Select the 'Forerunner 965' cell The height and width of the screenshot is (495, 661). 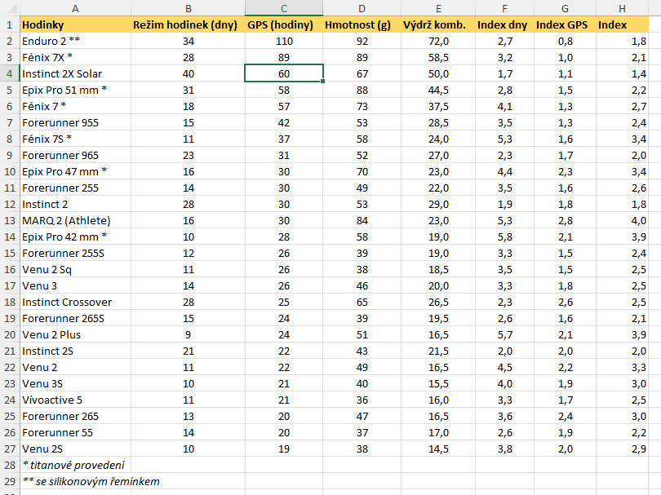(75, 156)
